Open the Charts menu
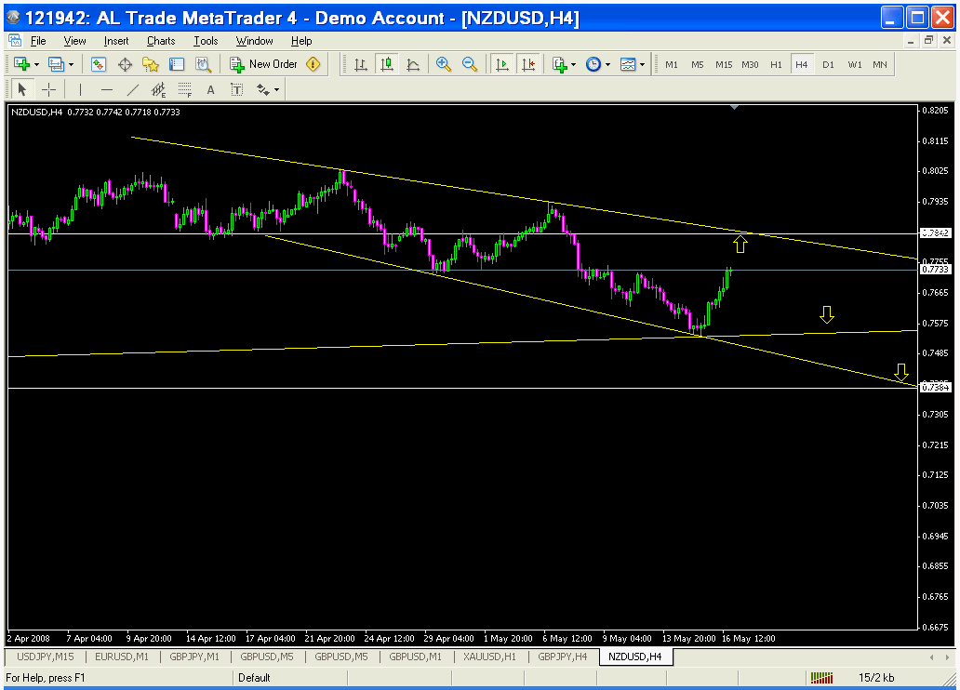 160,41
